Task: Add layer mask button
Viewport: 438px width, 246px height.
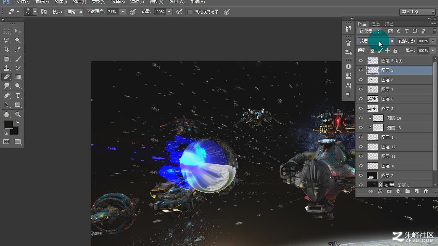Action: pos(389,191)
